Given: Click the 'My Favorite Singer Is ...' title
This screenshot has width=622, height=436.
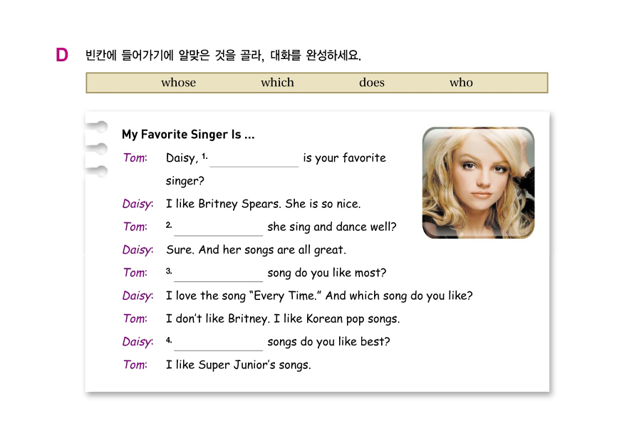Looking at the screenshot, I should click(188, 135).
